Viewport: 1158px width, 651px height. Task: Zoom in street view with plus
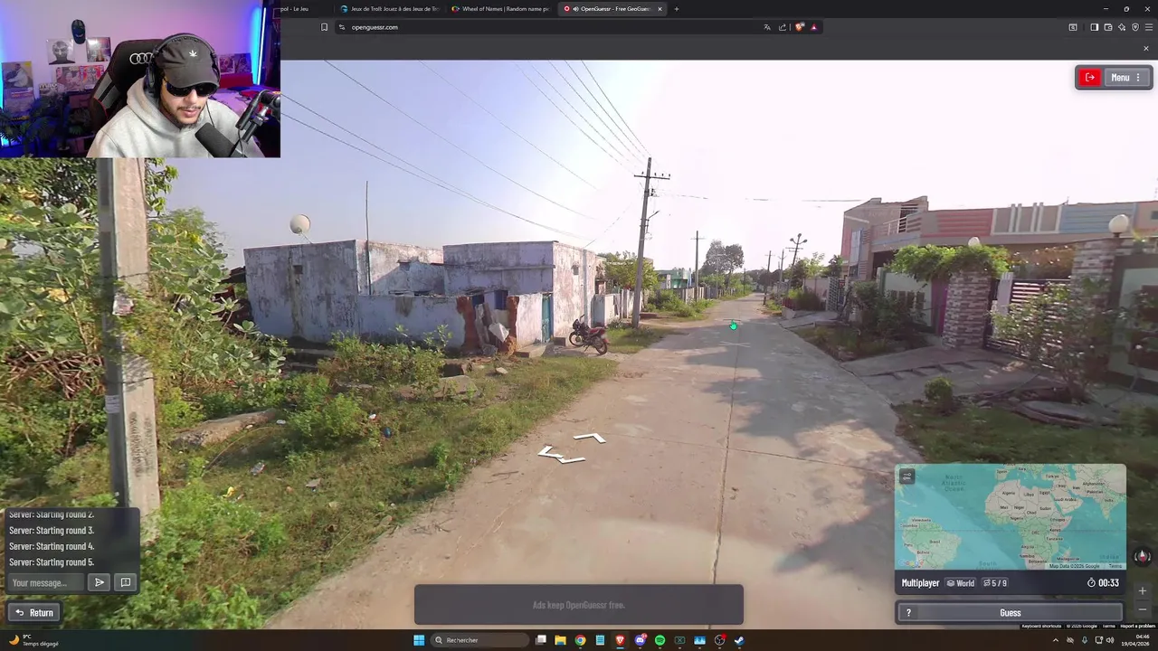pyautogui.click(x=1142, y=590)
